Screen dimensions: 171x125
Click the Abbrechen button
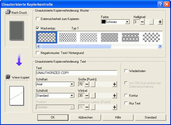click(85, 117)
